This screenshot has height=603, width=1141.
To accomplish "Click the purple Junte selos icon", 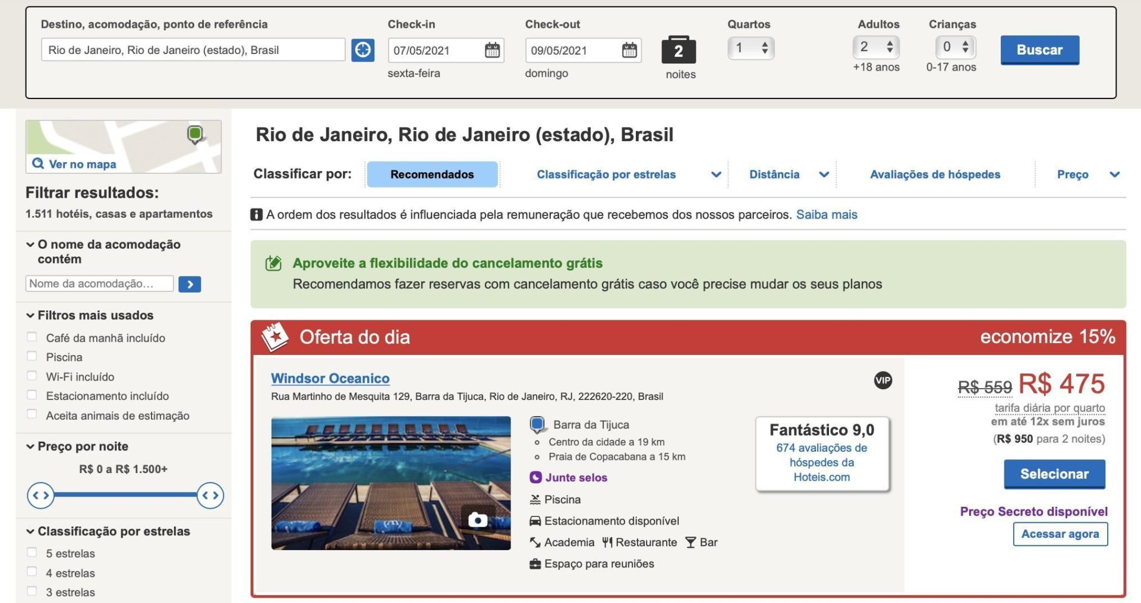I will [x=535, y=477].
